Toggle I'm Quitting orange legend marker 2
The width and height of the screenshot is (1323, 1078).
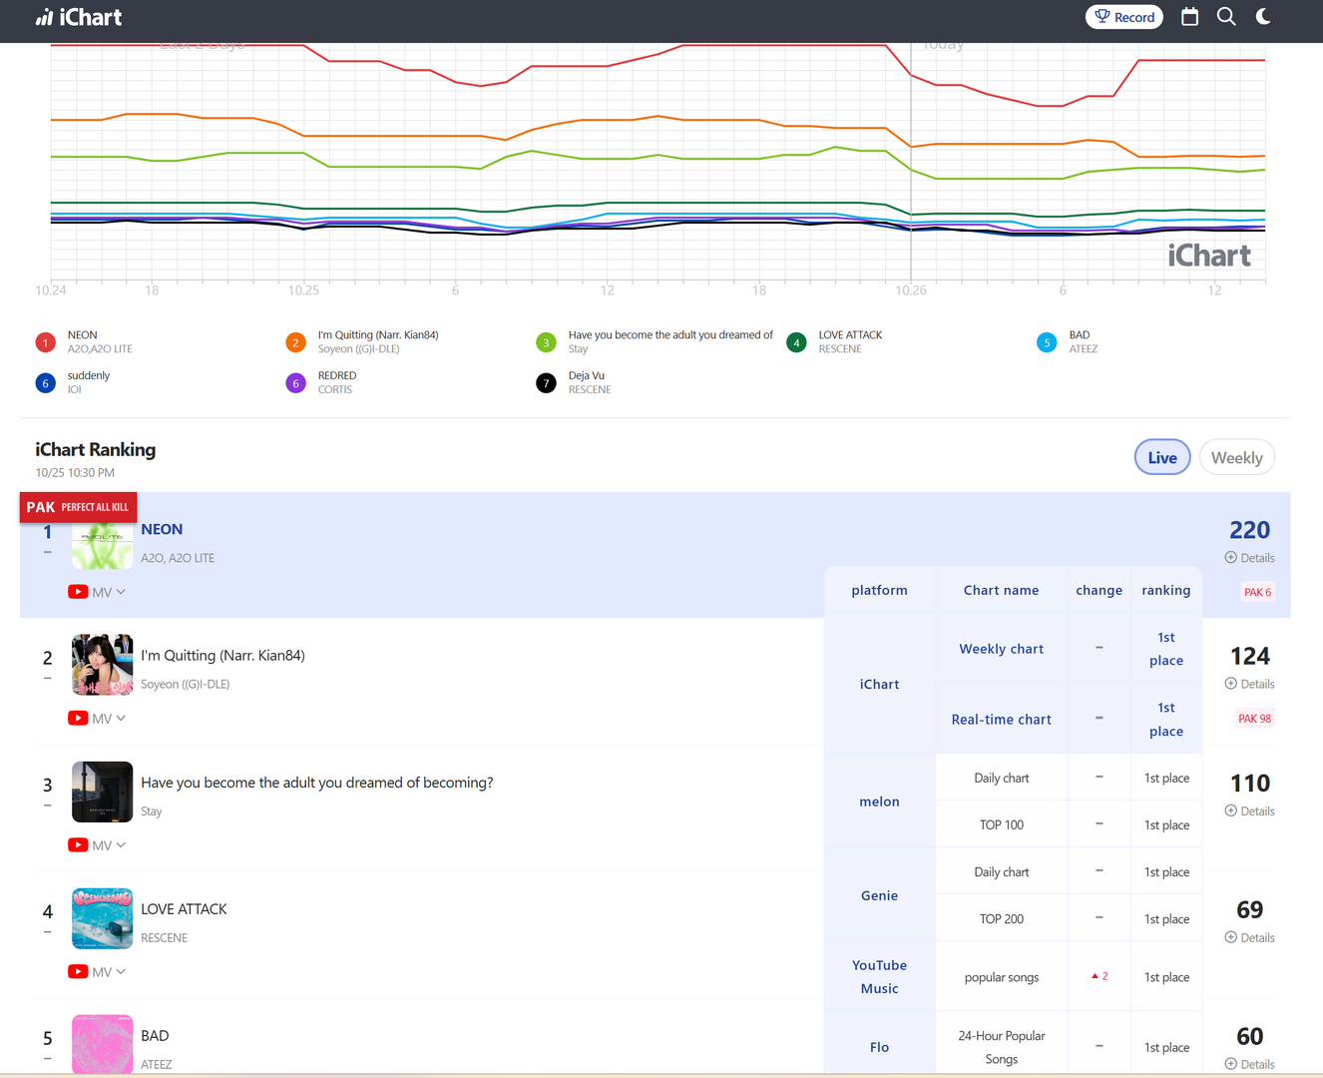pyautogui.click(x=295, y=342)
